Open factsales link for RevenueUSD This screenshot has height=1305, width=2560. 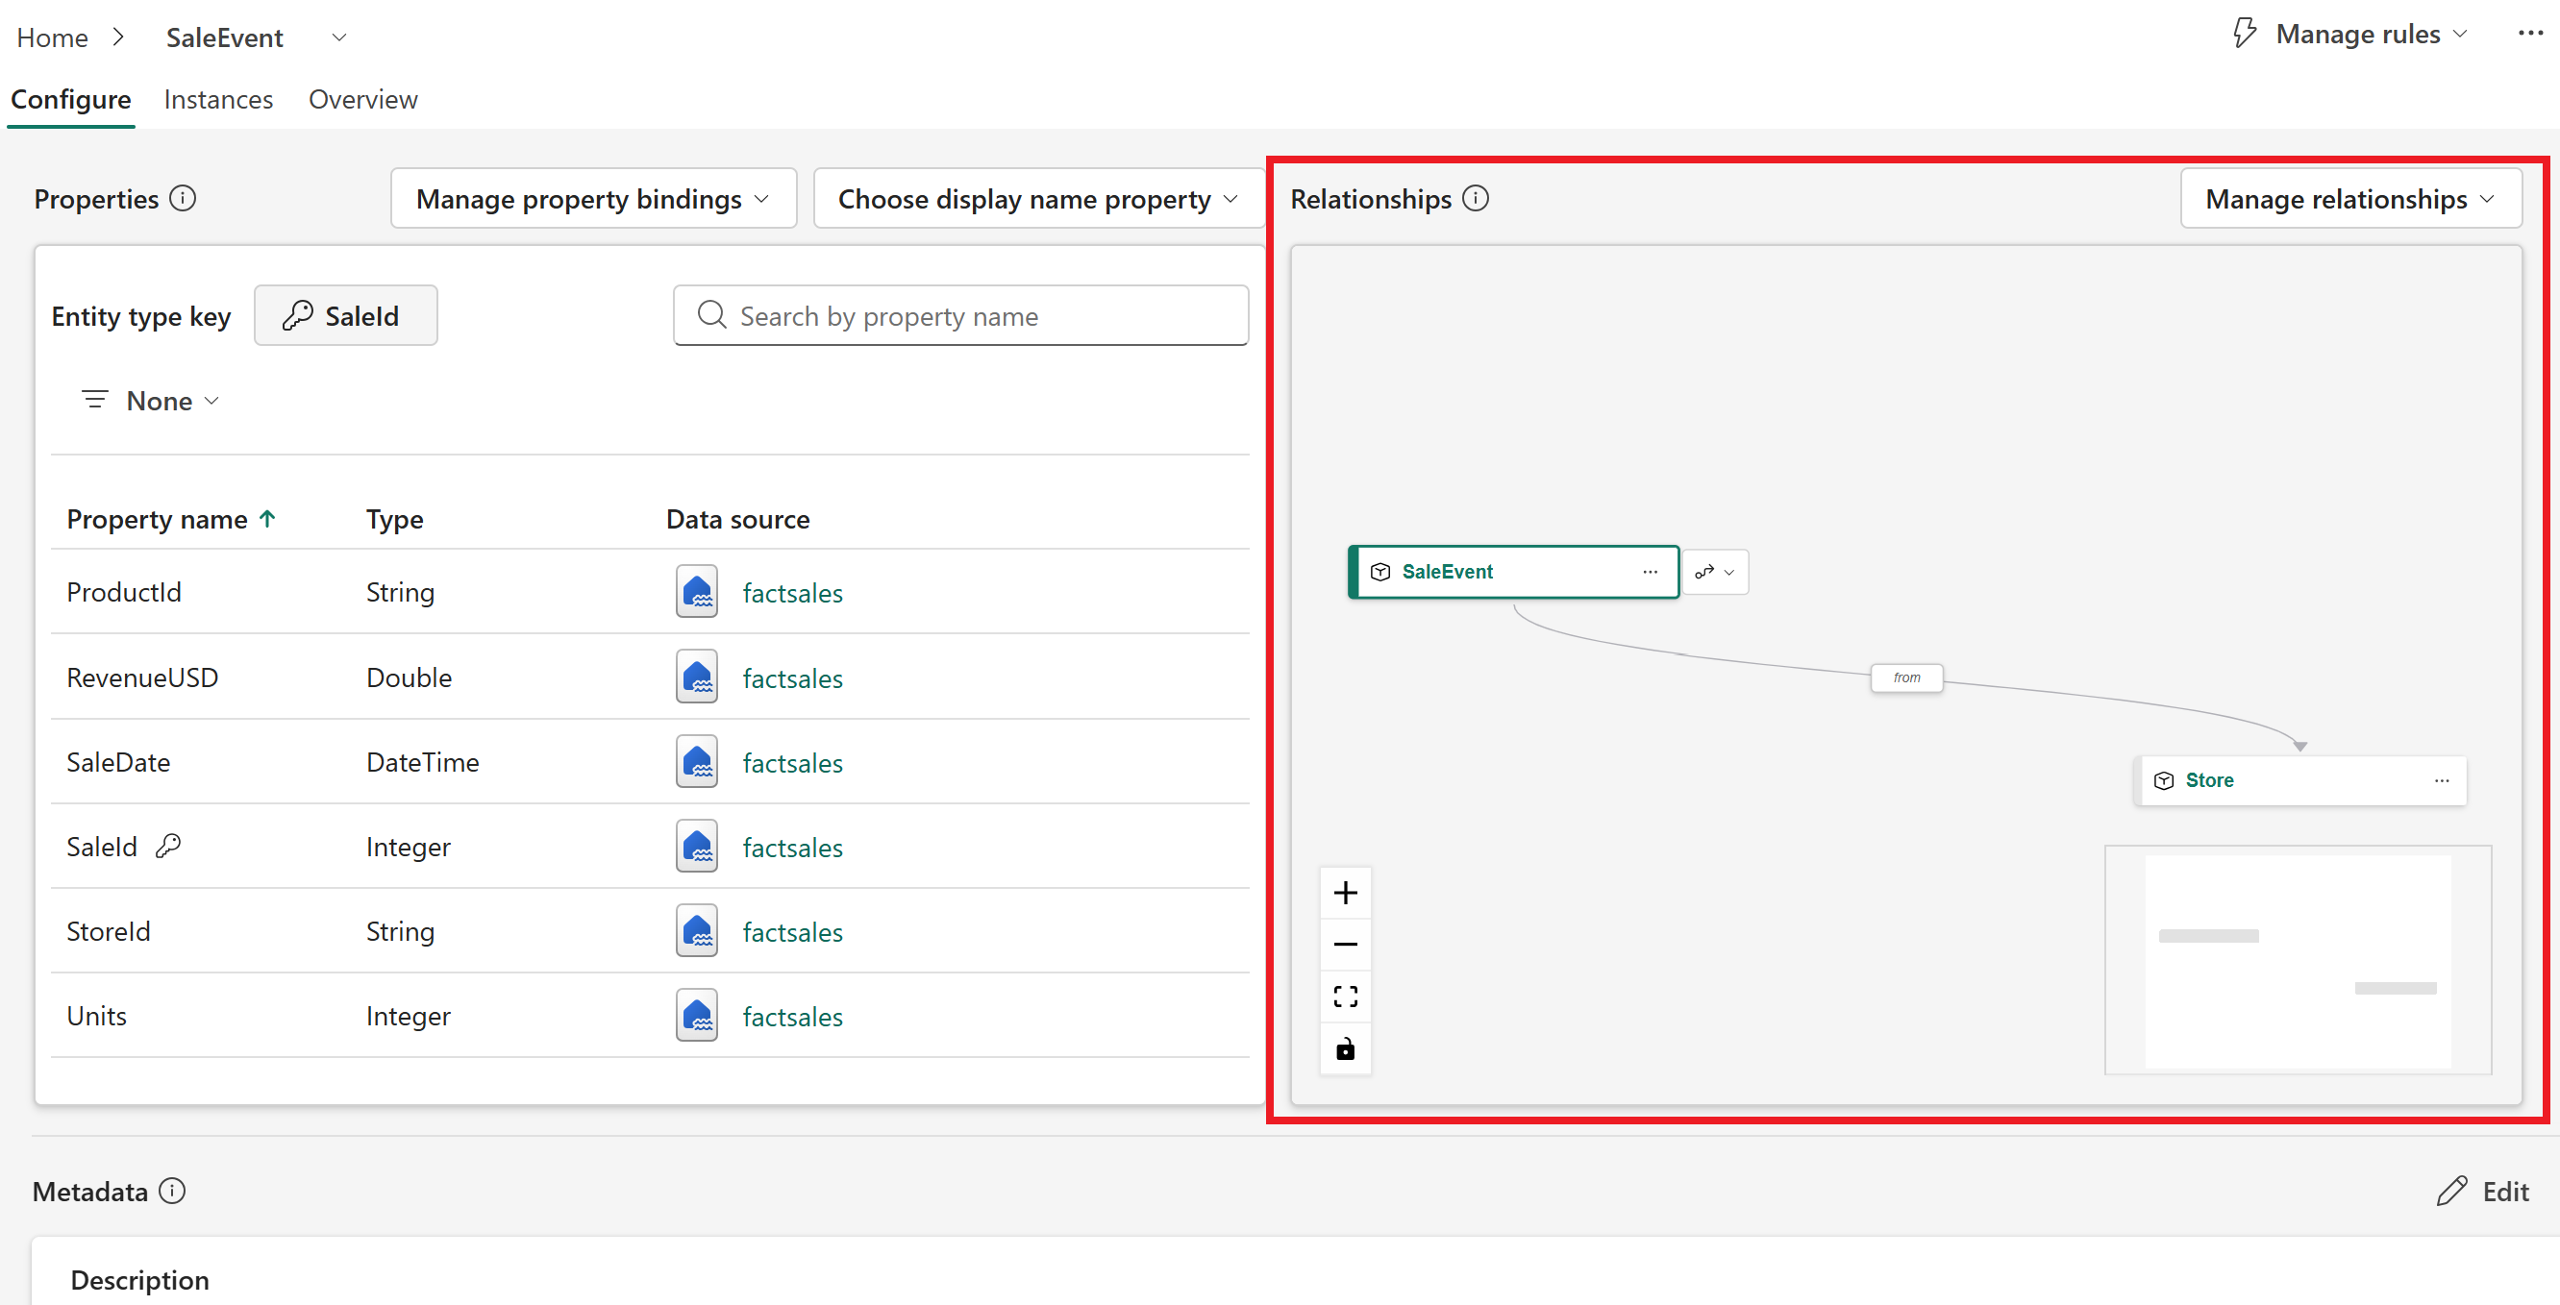tap(792, 678)
